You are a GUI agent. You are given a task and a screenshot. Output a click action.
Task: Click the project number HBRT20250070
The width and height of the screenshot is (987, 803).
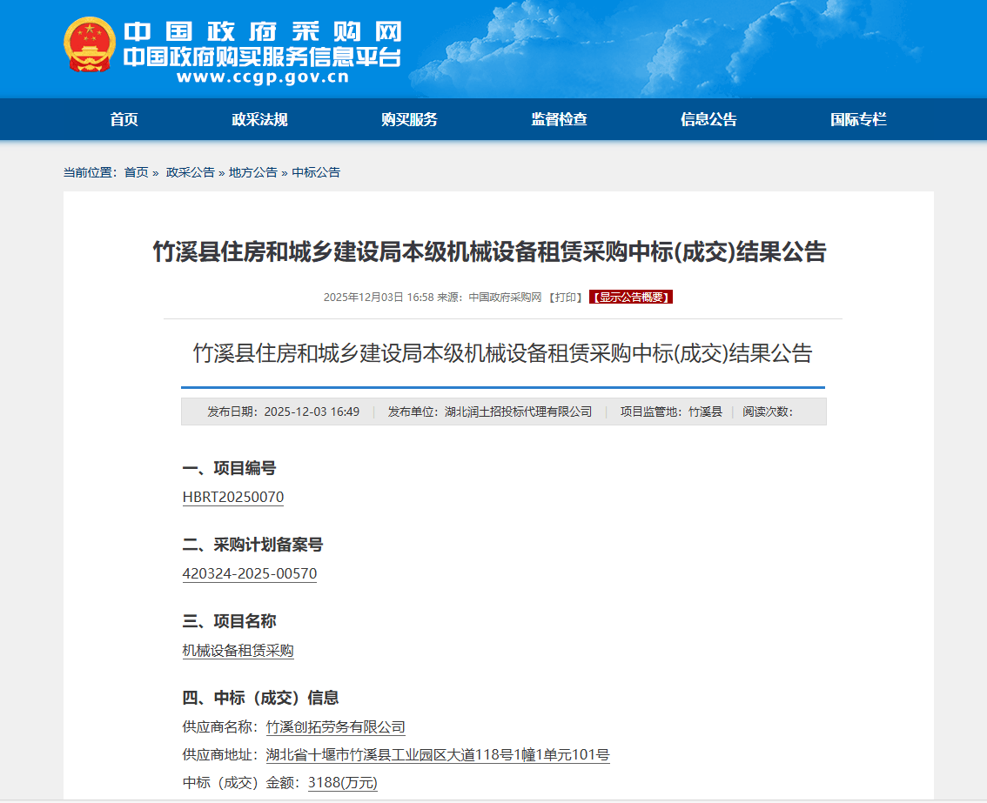tap(232, 498)
